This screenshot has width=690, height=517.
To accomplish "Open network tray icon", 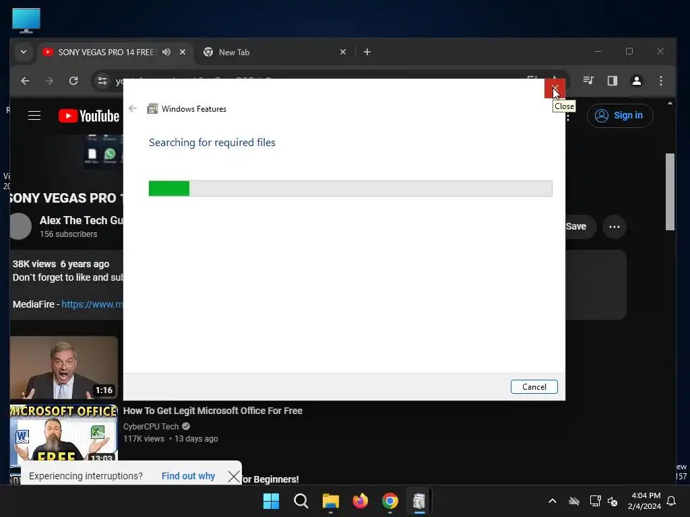I will pos(595,501).
